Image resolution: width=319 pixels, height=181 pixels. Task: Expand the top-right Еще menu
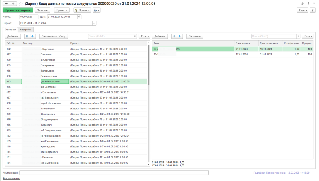(303, 10)
